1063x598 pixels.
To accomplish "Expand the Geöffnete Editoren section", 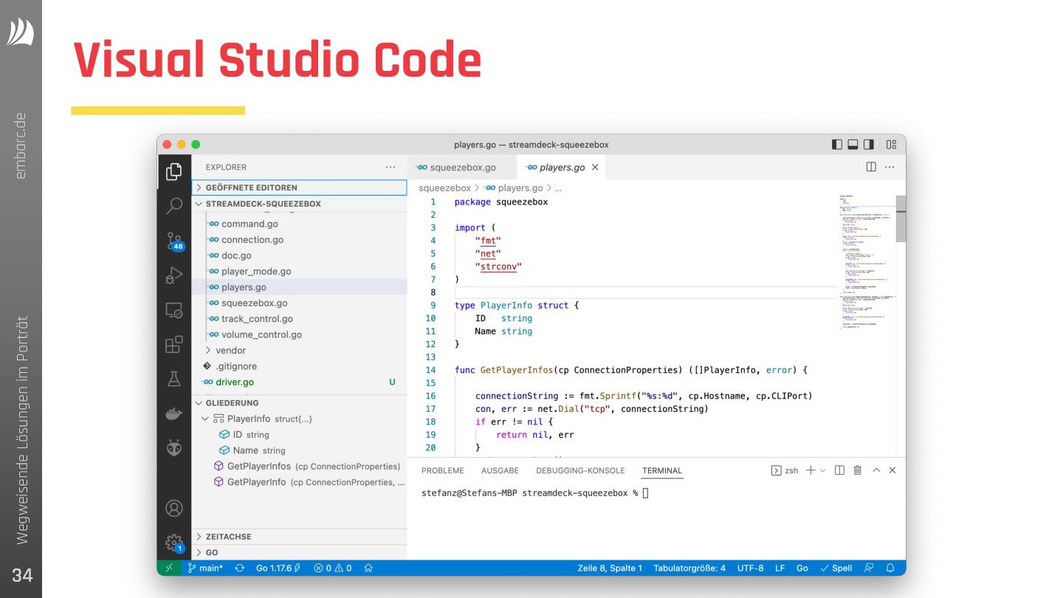I will click(299, 188).
